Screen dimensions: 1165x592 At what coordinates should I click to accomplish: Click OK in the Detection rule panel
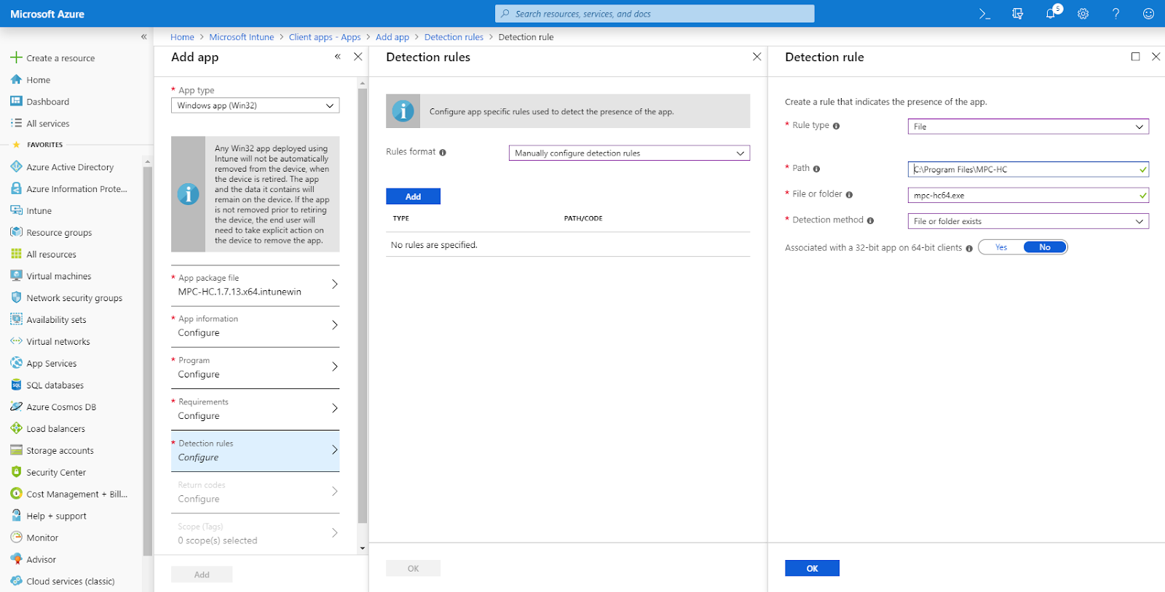pyautogui.click(x=812, y=568)
